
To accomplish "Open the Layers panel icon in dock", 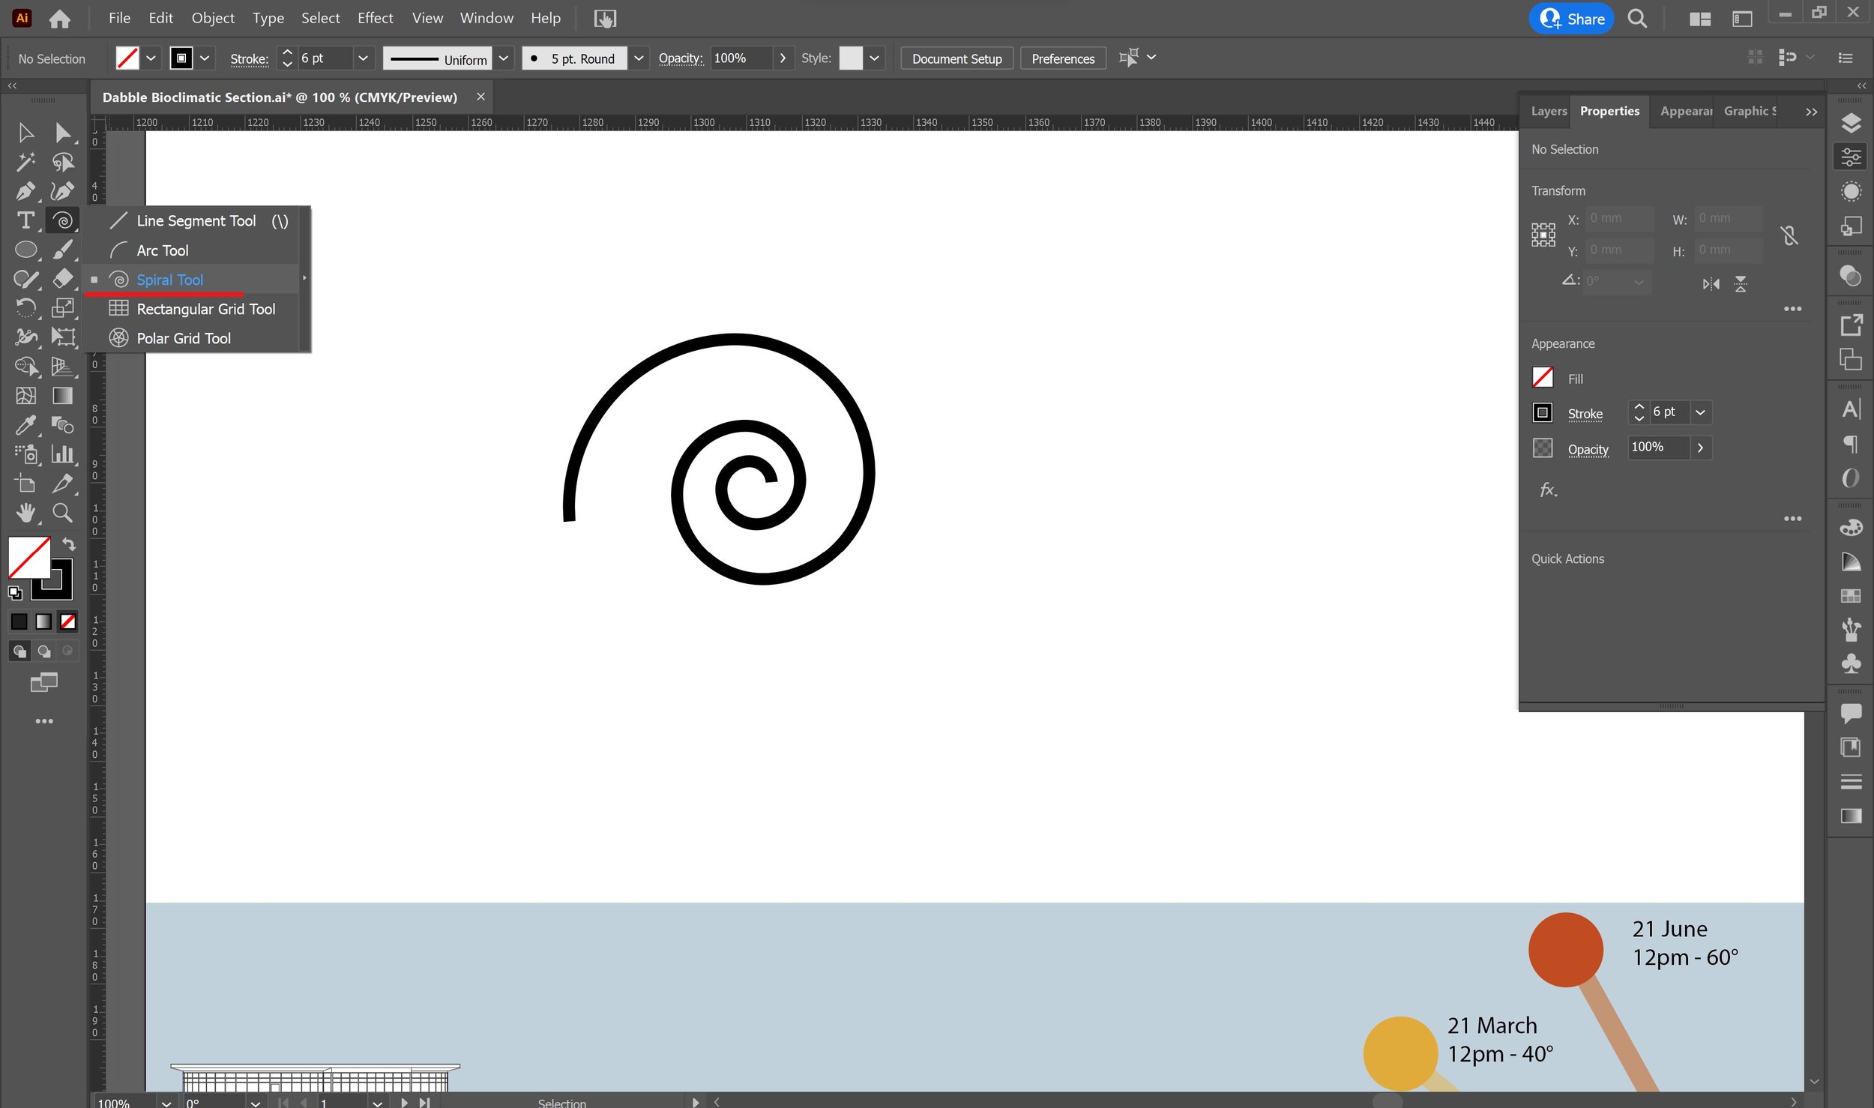I will [1851, 123].
